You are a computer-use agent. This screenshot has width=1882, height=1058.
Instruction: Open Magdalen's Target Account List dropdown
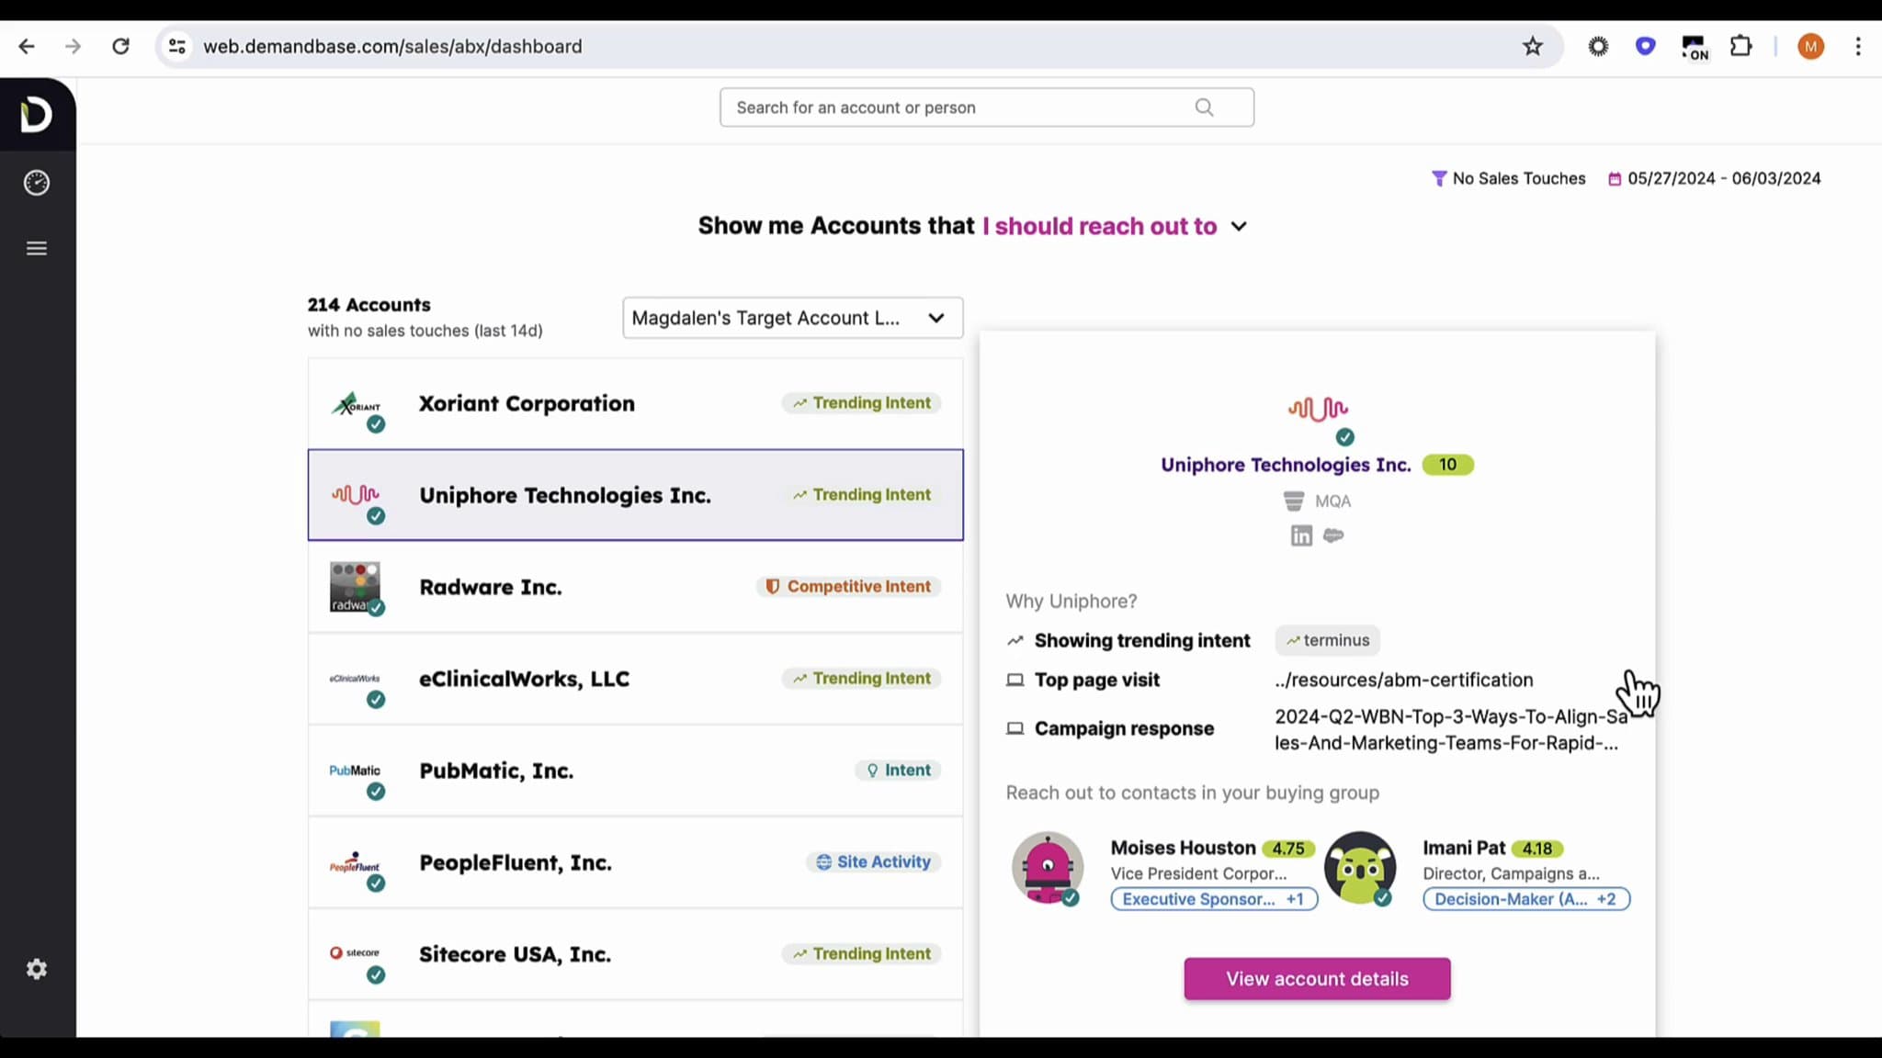click(792, 318)
